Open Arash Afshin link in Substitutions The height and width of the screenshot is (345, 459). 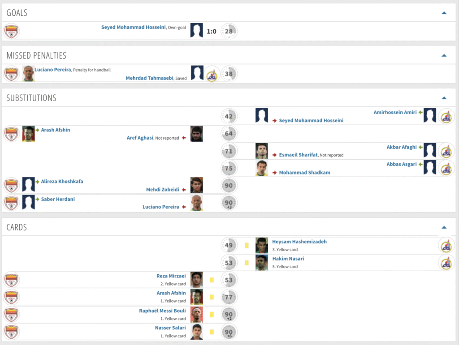[56, 130]
